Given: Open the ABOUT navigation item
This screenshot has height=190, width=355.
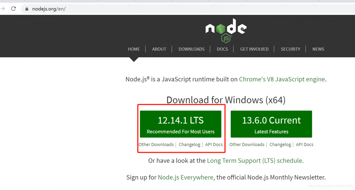Looking at the screenshot, I should pyautogui.click(x=159, y=49).
